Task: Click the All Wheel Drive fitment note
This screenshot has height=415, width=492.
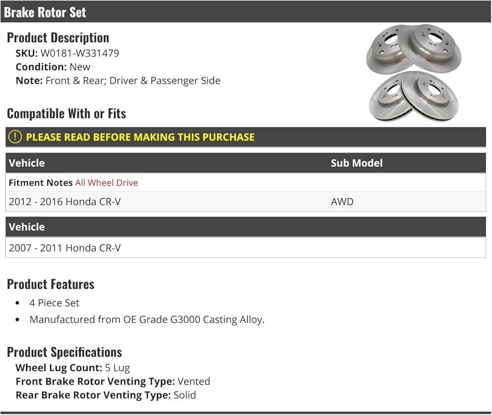Action: pos(106,183)
